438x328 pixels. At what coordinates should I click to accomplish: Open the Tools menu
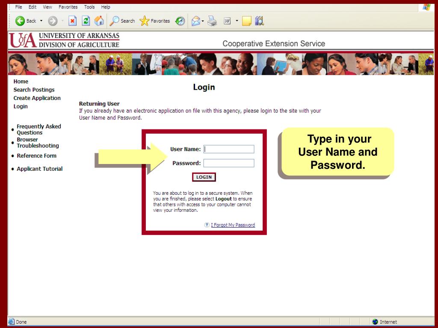point(89,7)
